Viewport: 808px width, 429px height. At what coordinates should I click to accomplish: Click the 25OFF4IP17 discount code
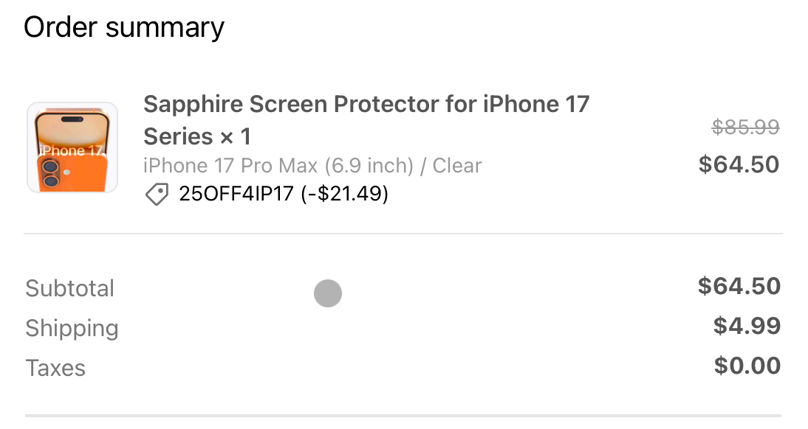(236, 195)
